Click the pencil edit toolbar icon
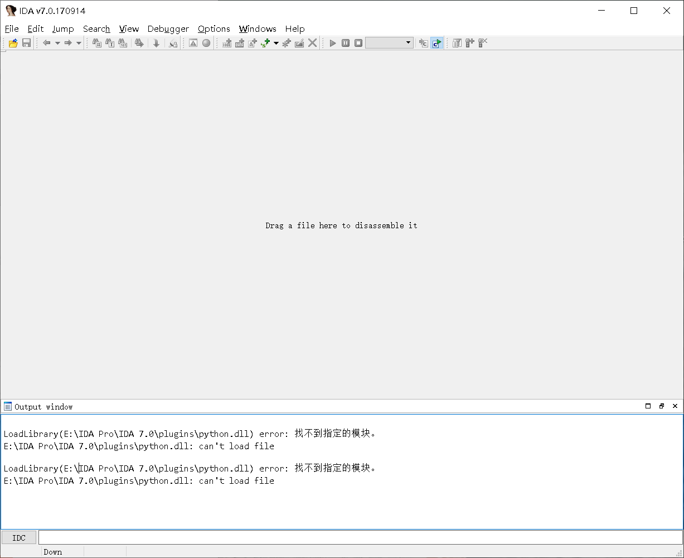The width and height of the screenshot is (684, 558). (299, 43)
